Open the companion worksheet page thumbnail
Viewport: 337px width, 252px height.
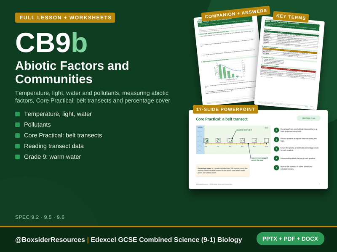coord(227,60)
